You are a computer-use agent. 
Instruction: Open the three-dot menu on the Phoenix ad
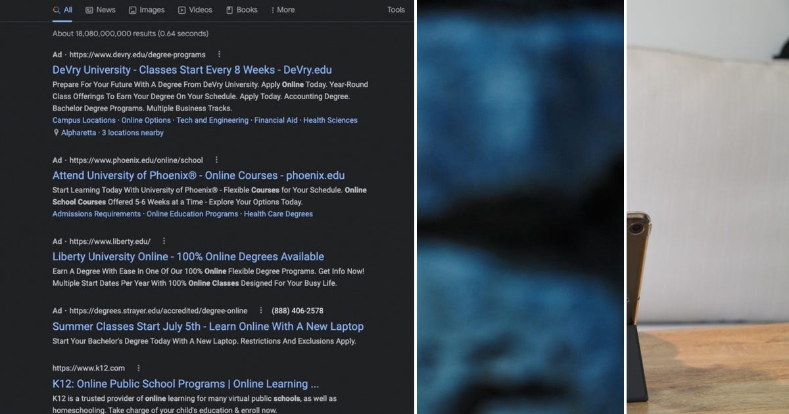point(216,160)
